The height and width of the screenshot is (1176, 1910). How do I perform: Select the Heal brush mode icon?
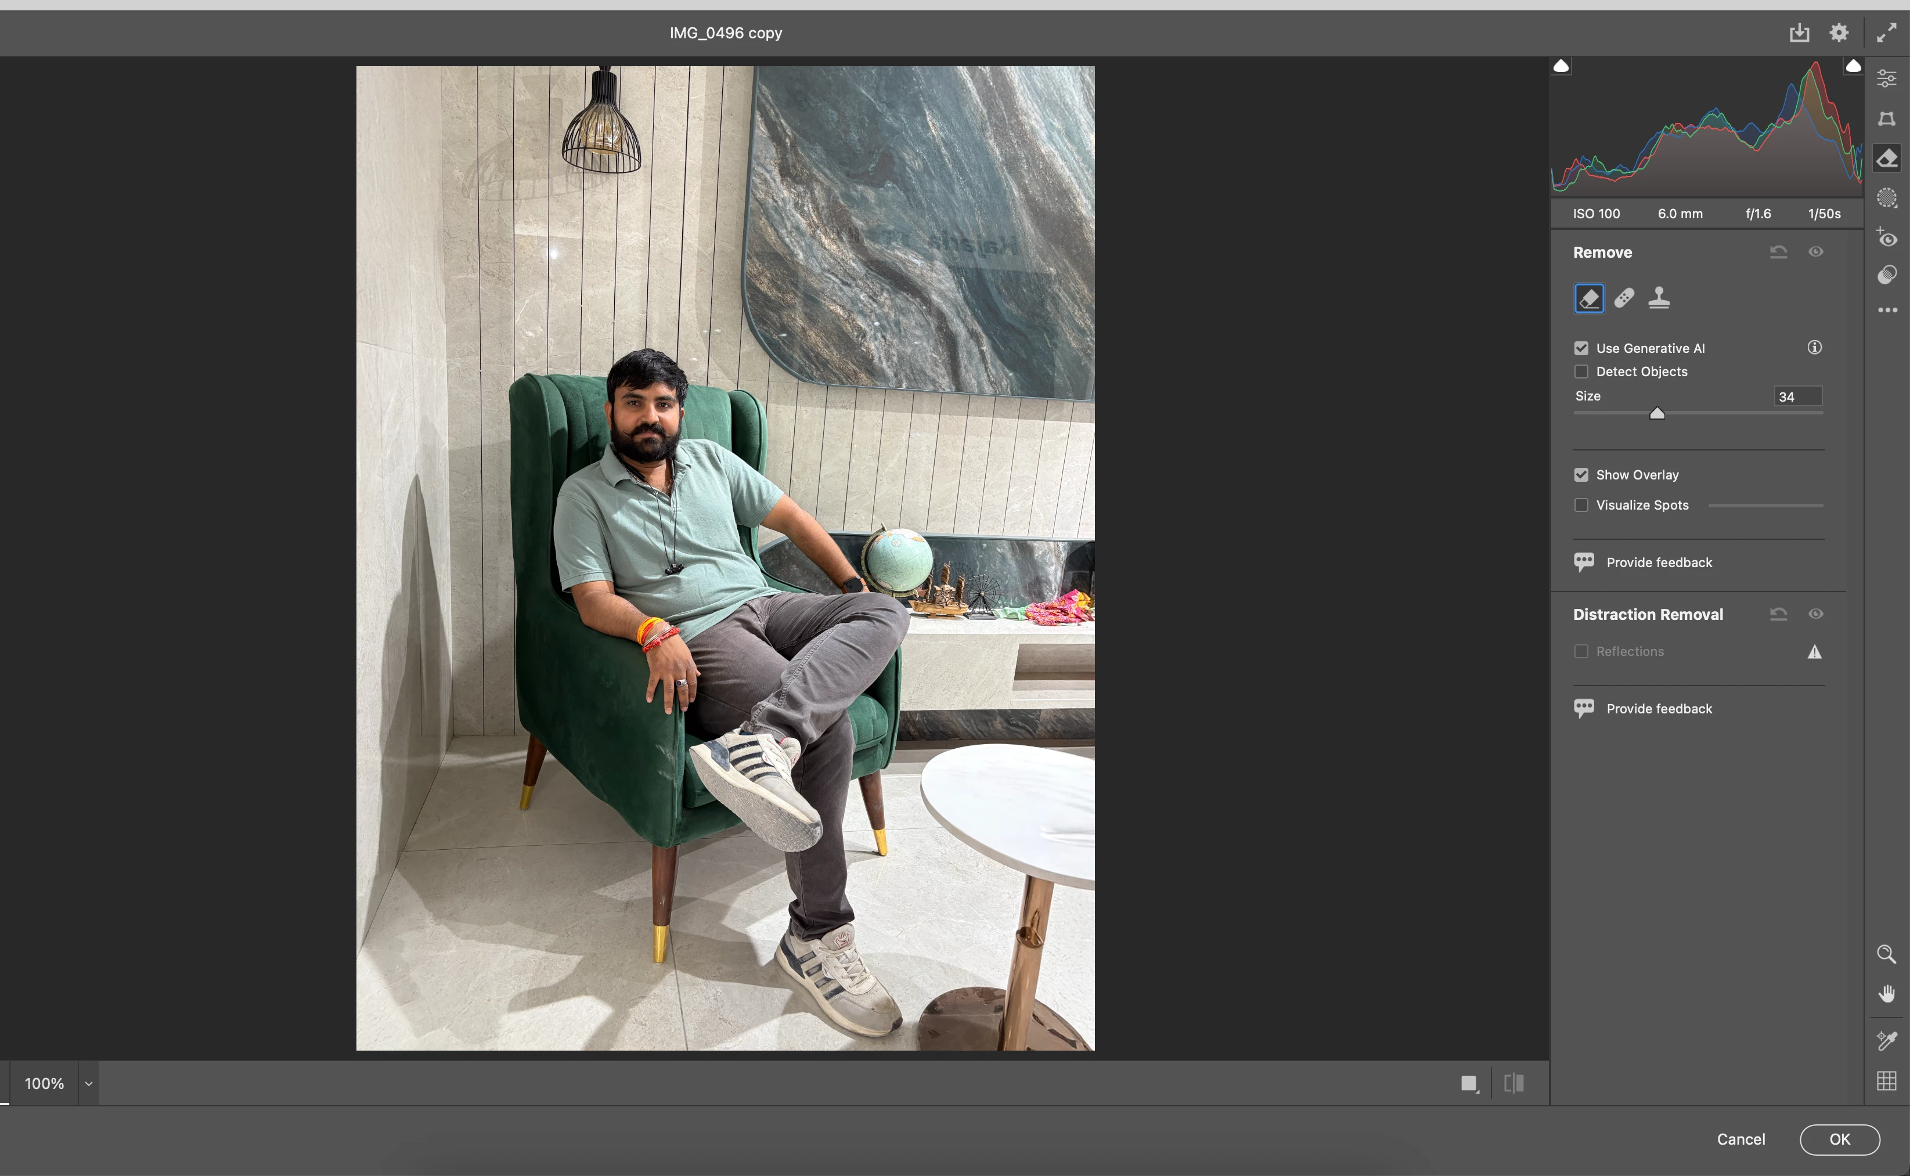coord(1624,298)
